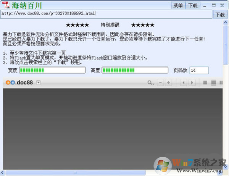This screenshot has width=229, height=176.
Task: Click the 海纳百川 title text
Action: click(27, 6)
